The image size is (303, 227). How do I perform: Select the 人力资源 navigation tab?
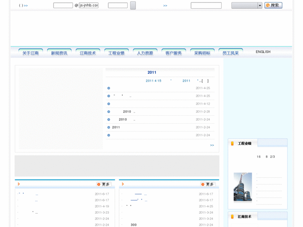click(x=145, y=53)
